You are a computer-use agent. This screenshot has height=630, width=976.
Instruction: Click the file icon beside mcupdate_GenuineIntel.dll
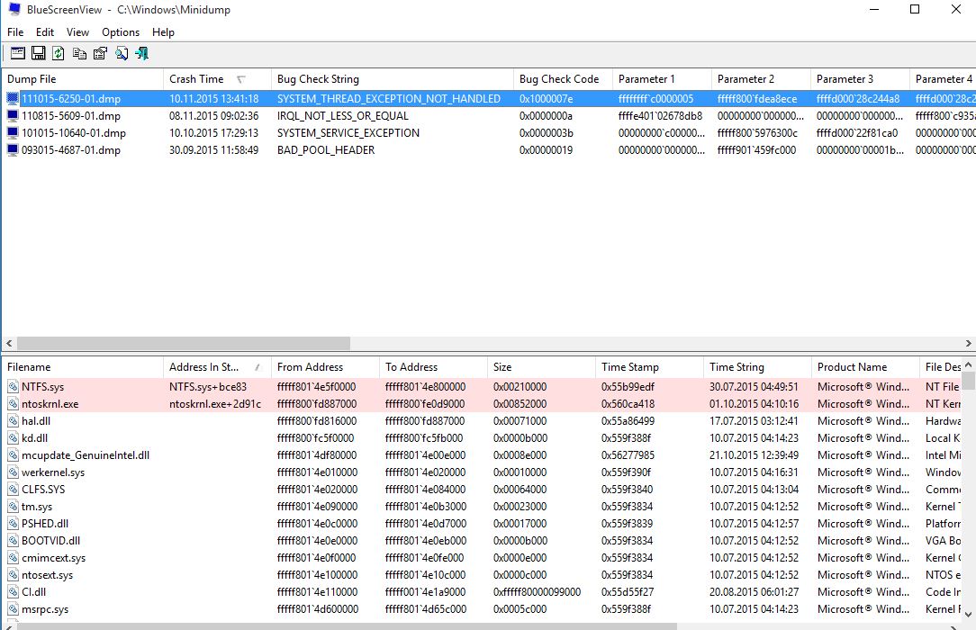tap(14, 455)
